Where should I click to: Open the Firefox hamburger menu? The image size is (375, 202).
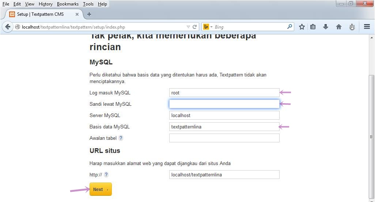[367, 27]
